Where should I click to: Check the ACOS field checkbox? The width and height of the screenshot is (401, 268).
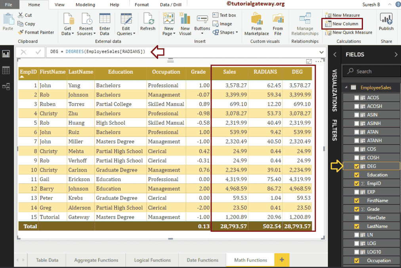[357, 98]
